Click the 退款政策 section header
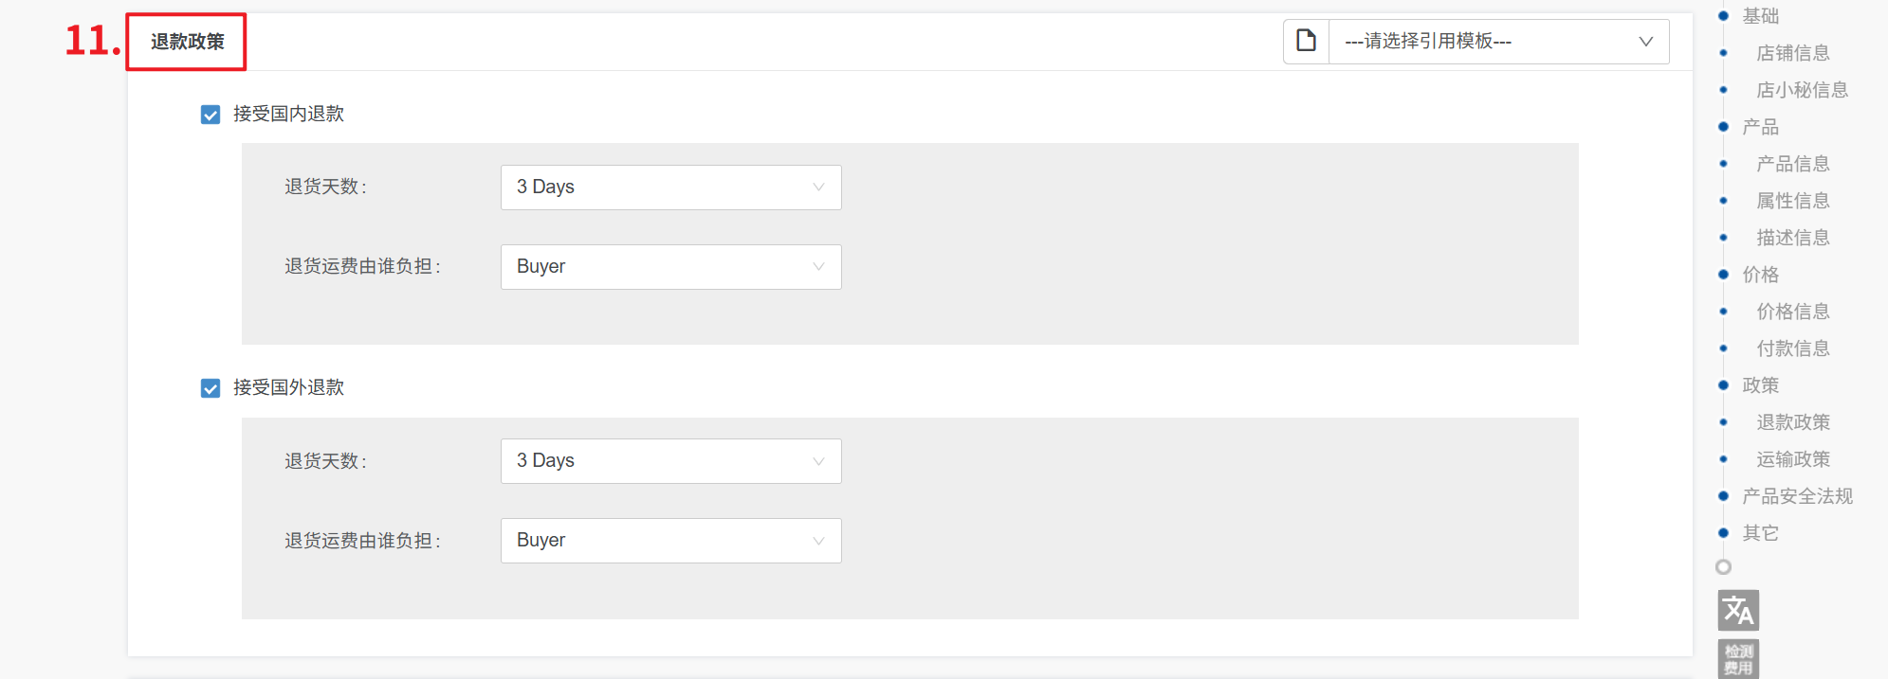 click(188, 42)
